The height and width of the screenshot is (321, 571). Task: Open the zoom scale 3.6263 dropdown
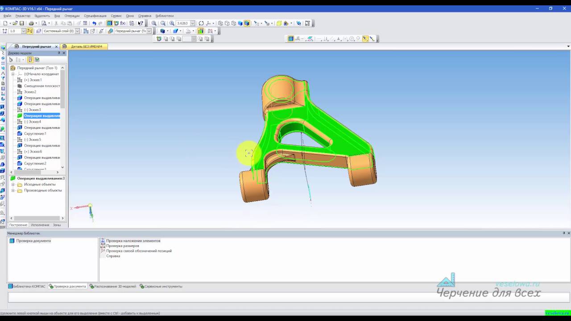click(193, 23)
